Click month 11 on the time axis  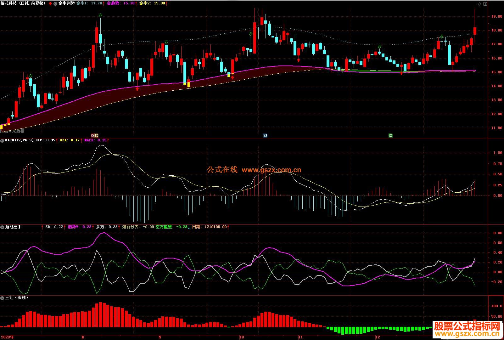click(x=300, y=337)
